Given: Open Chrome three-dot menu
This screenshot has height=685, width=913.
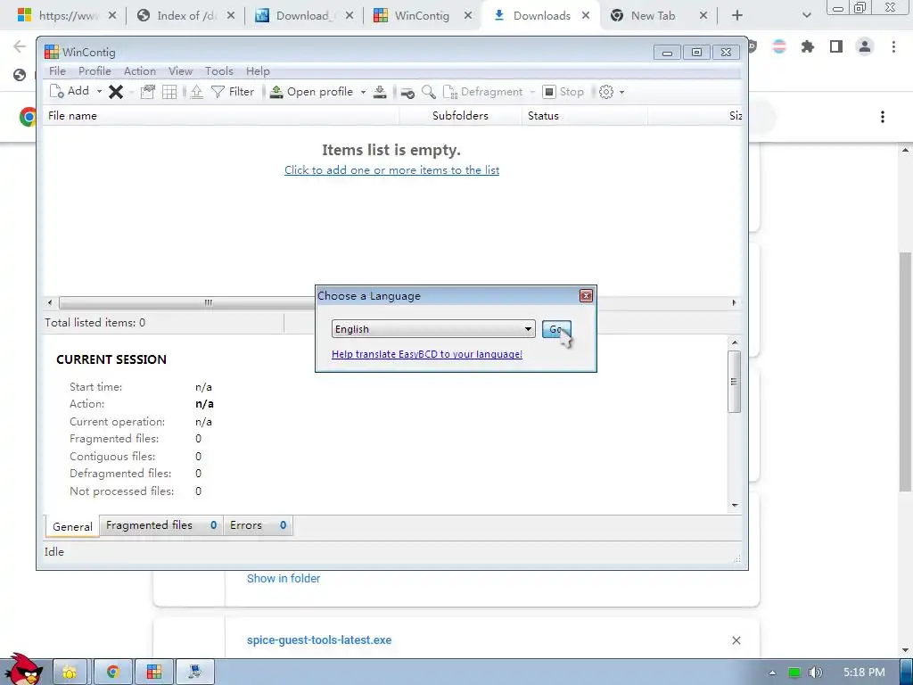Looking at the screenshot, I should (x=893, y=46).
